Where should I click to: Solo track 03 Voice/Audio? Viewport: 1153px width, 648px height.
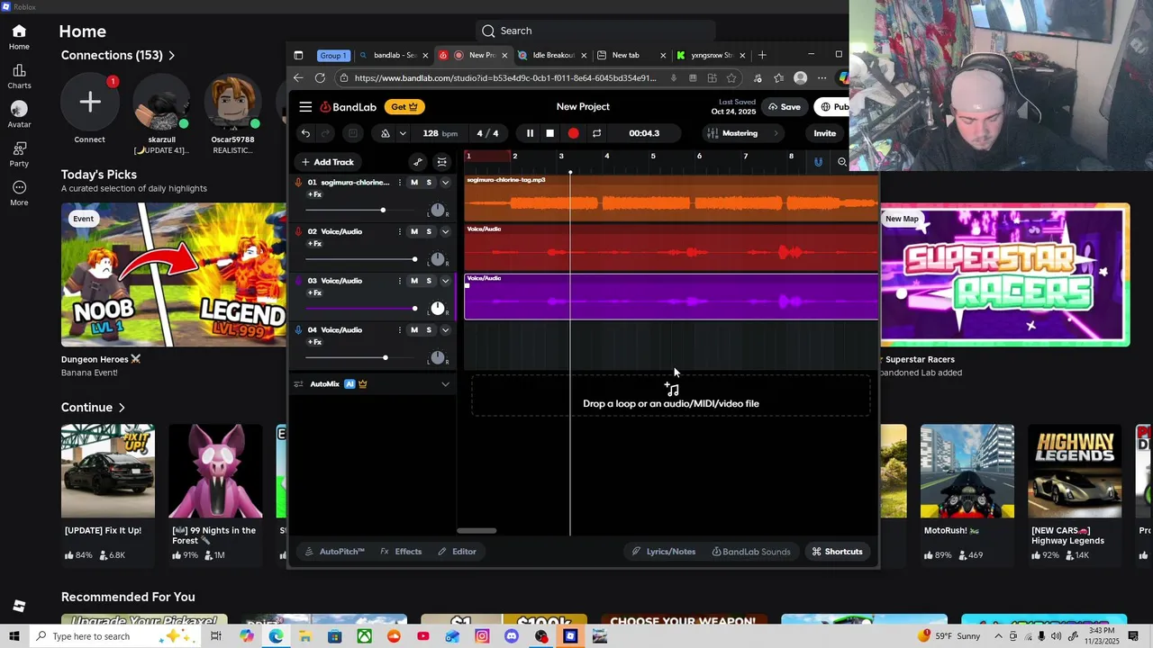coord(429,281)
